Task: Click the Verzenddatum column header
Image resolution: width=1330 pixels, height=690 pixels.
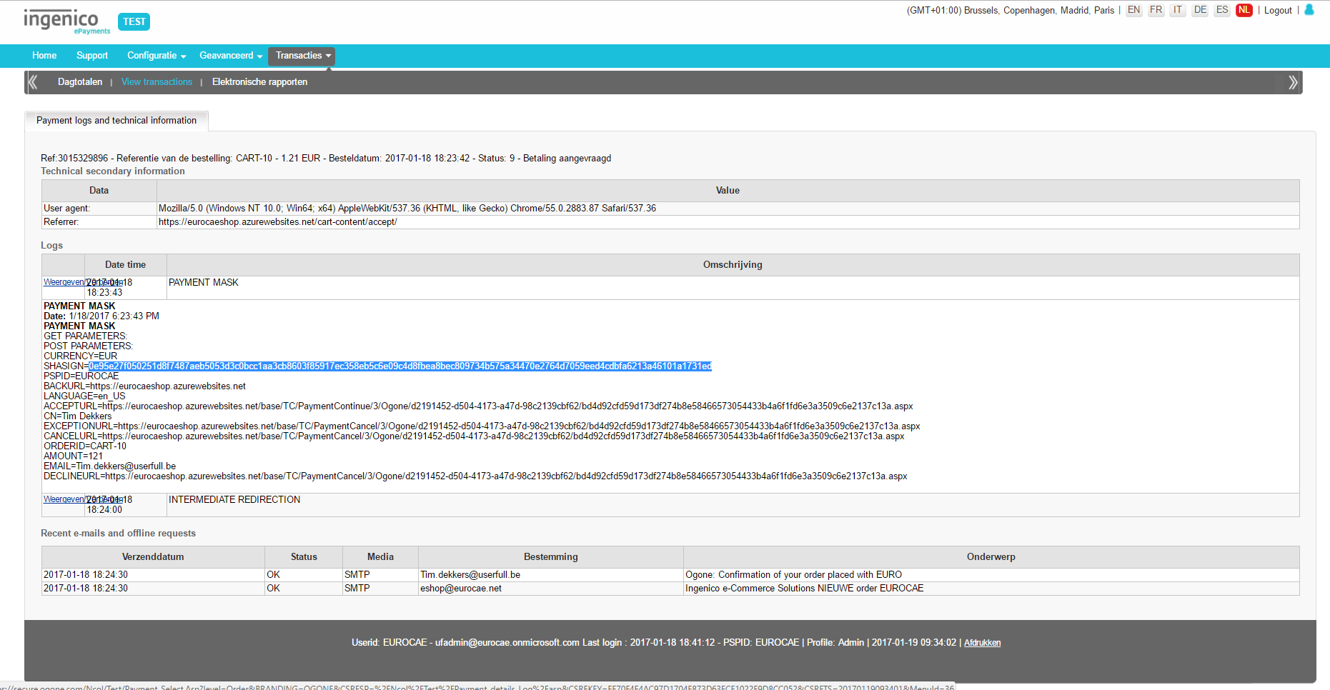Action: click(153, 557)
